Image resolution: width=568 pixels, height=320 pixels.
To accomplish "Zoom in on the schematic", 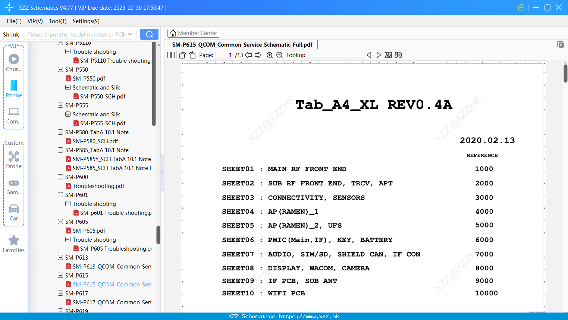I will (x=270, y=55).
